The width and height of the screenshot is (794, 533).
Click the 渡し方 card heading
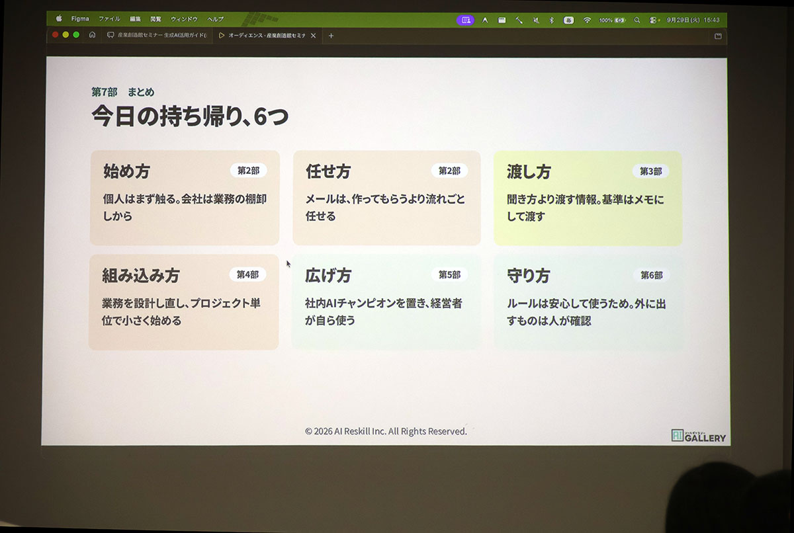click(x=529, y=172)
